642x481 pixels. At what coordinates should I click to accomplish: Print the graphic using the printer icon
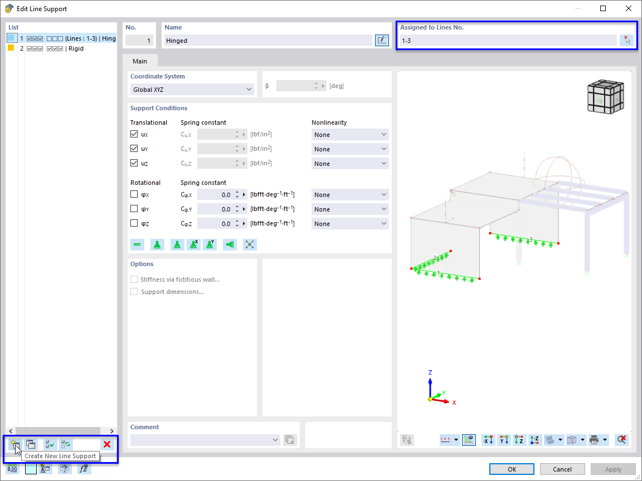pos(595,440)
